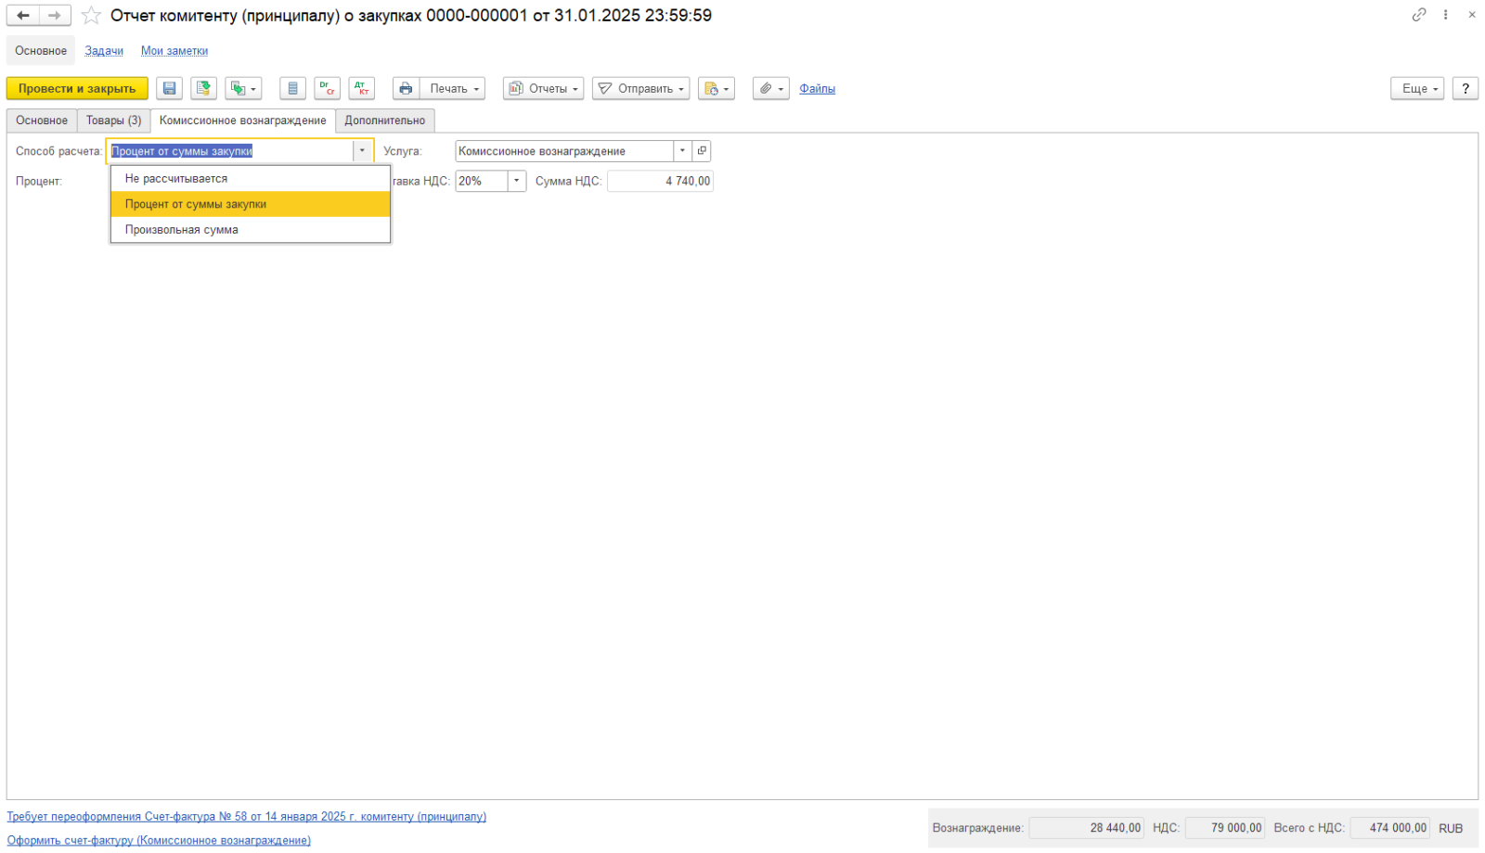Click the printer icon

[x=406, y=89]
